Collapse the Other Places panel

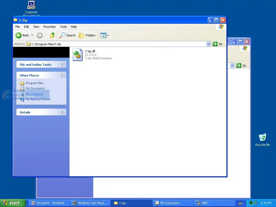(x=62, y=75)
